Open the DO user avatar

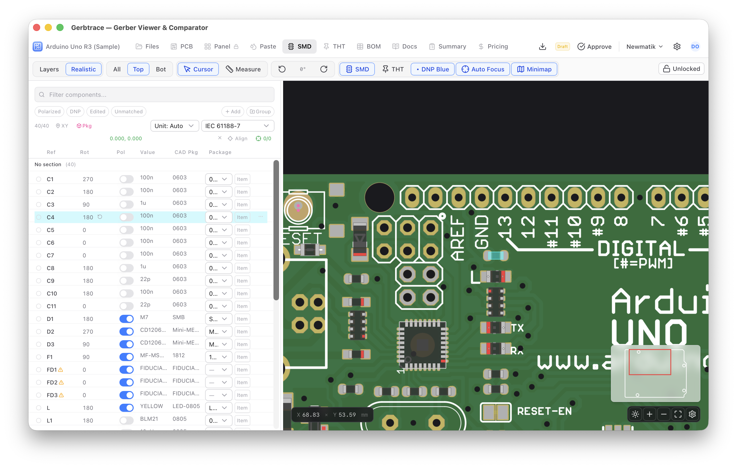click(x=695, y=46)
